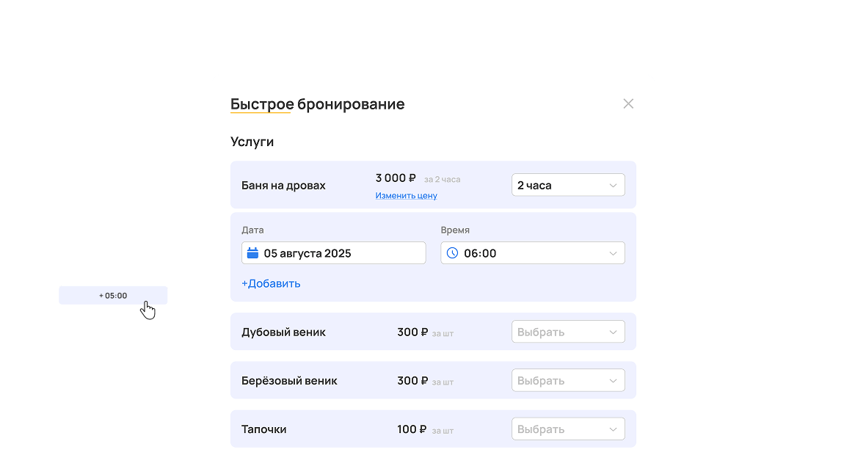The height and width of the screenshot is (466, 866).
Task: Click the Услуги section heading
Action: (252, 141)
